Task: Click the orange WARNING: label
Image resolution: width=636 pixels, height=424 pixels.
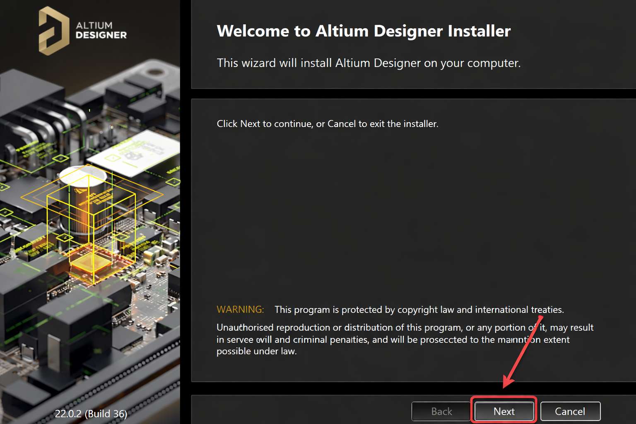Action: tap(240, 309)
